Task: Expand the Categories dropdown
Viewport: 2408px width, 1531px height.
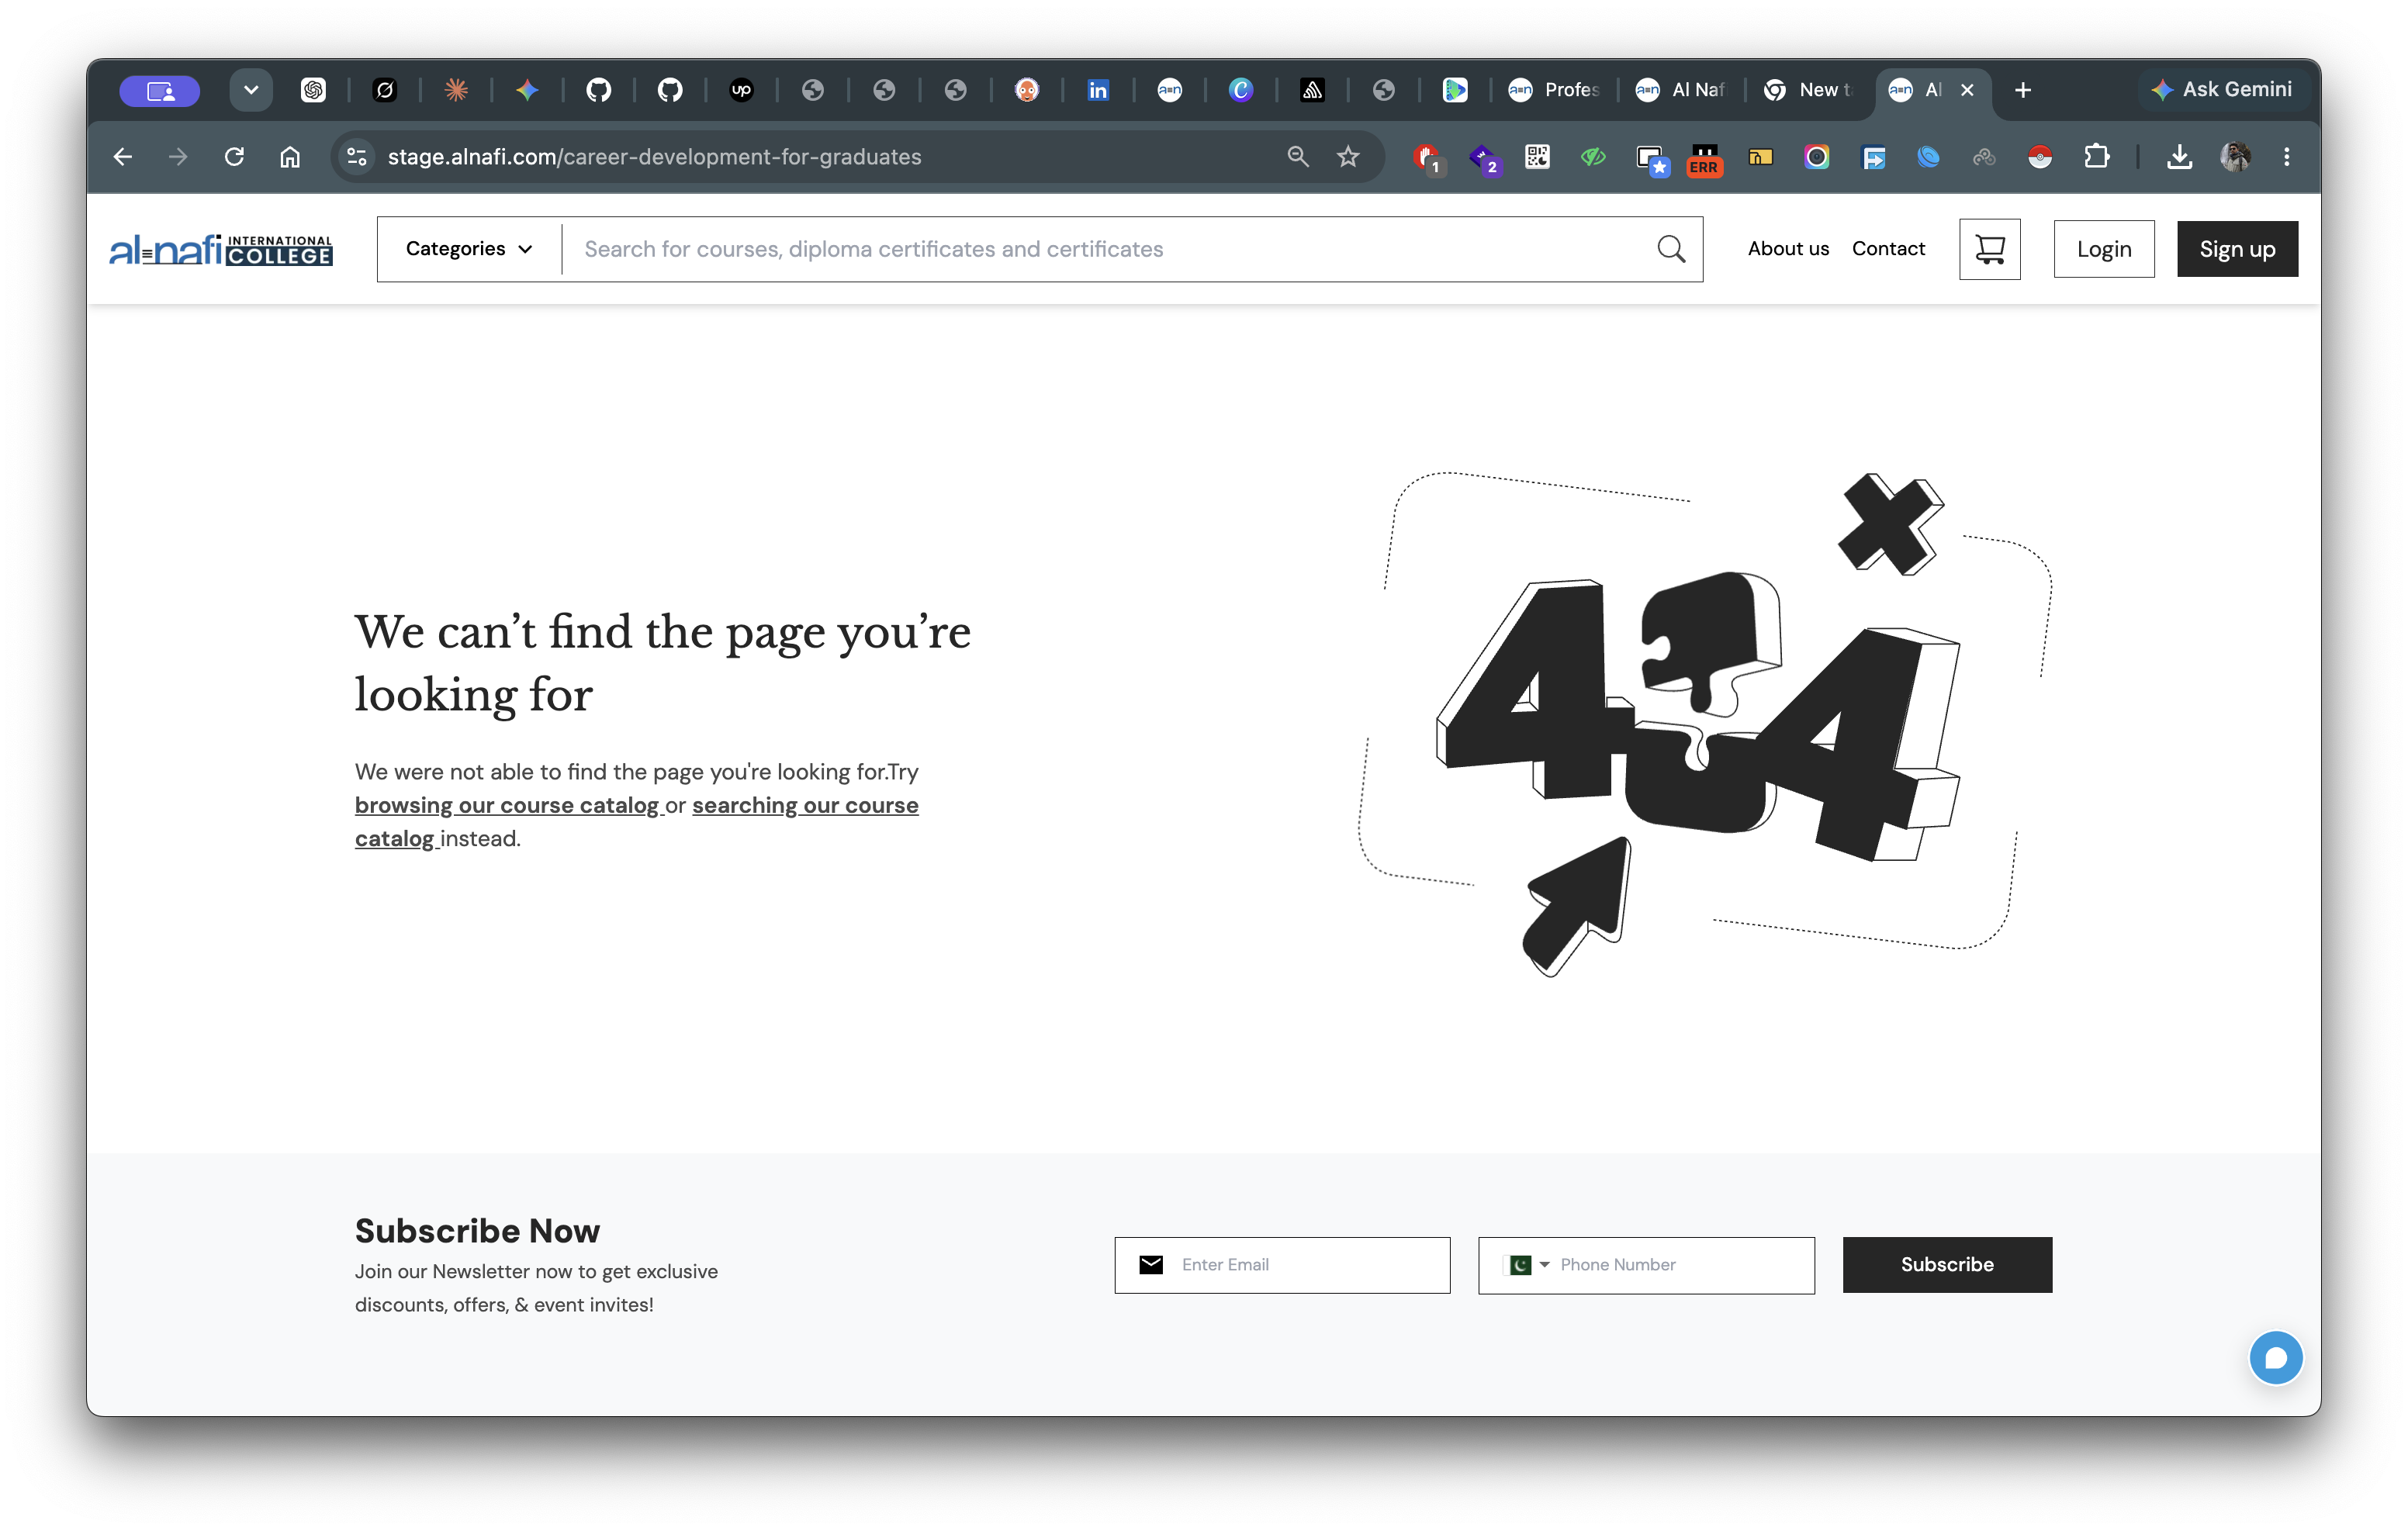Action: point(469,249)
